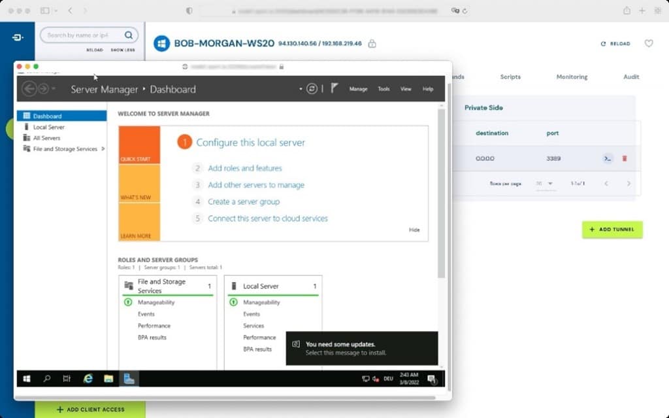This screenshot has width=669, height=418.
Task: Click Server Manager back arrow button
Action: click(29, 89)
